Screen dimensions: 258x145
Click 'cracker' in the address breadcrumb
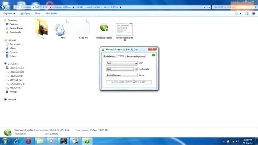point(79,7)
